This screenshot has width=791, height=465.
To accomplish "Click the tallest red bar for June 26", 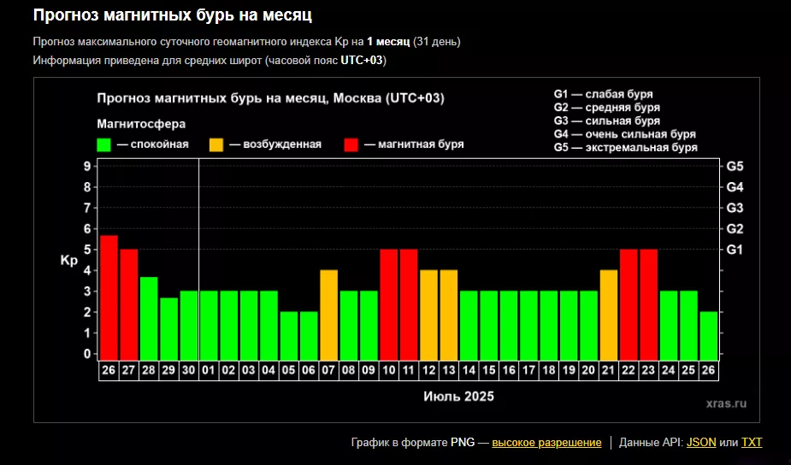I will tap(109, 296).
